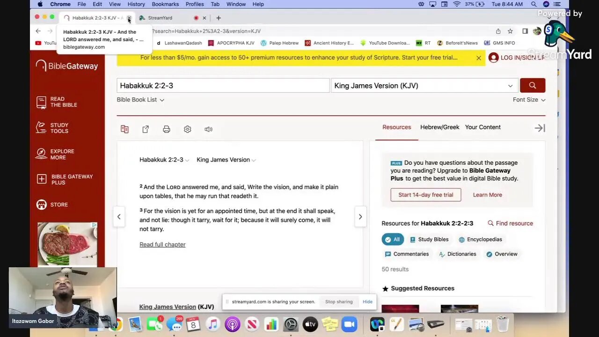Click the Read full chapter link
The image size is (599, 337).
(162, 244)
